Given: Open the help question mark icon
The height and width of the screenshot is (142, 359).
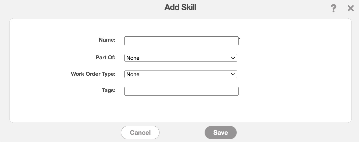Looking at the screenshot, I should [x=333, y=8].
